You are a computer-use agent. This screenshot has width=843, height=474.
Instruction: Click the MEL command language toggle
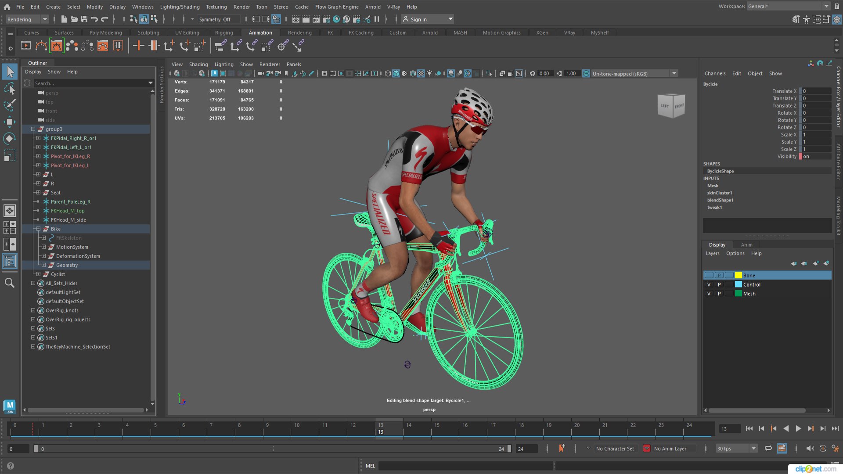coord(370,466)
